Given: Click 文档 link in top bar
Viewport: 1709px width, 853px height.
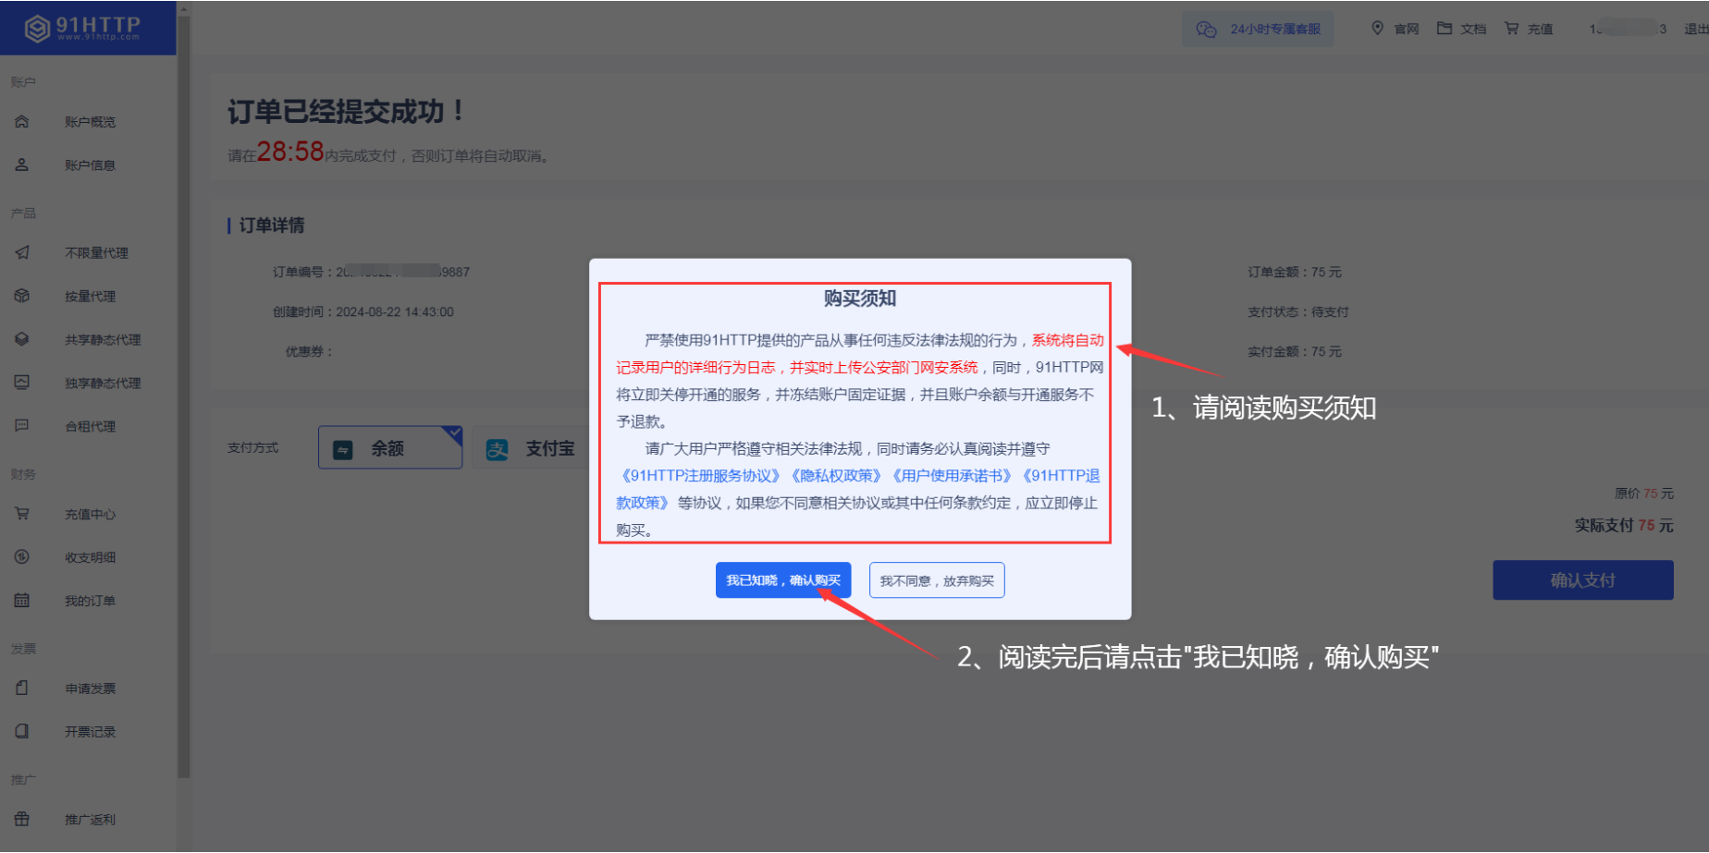Looking at the screenshot, I should click(1473, 30).
